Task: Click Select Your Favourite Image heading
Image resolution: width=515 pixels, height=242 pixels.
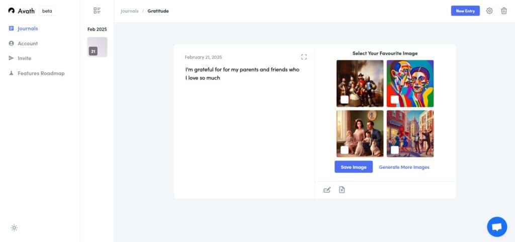Action: [x=385, y=53]
